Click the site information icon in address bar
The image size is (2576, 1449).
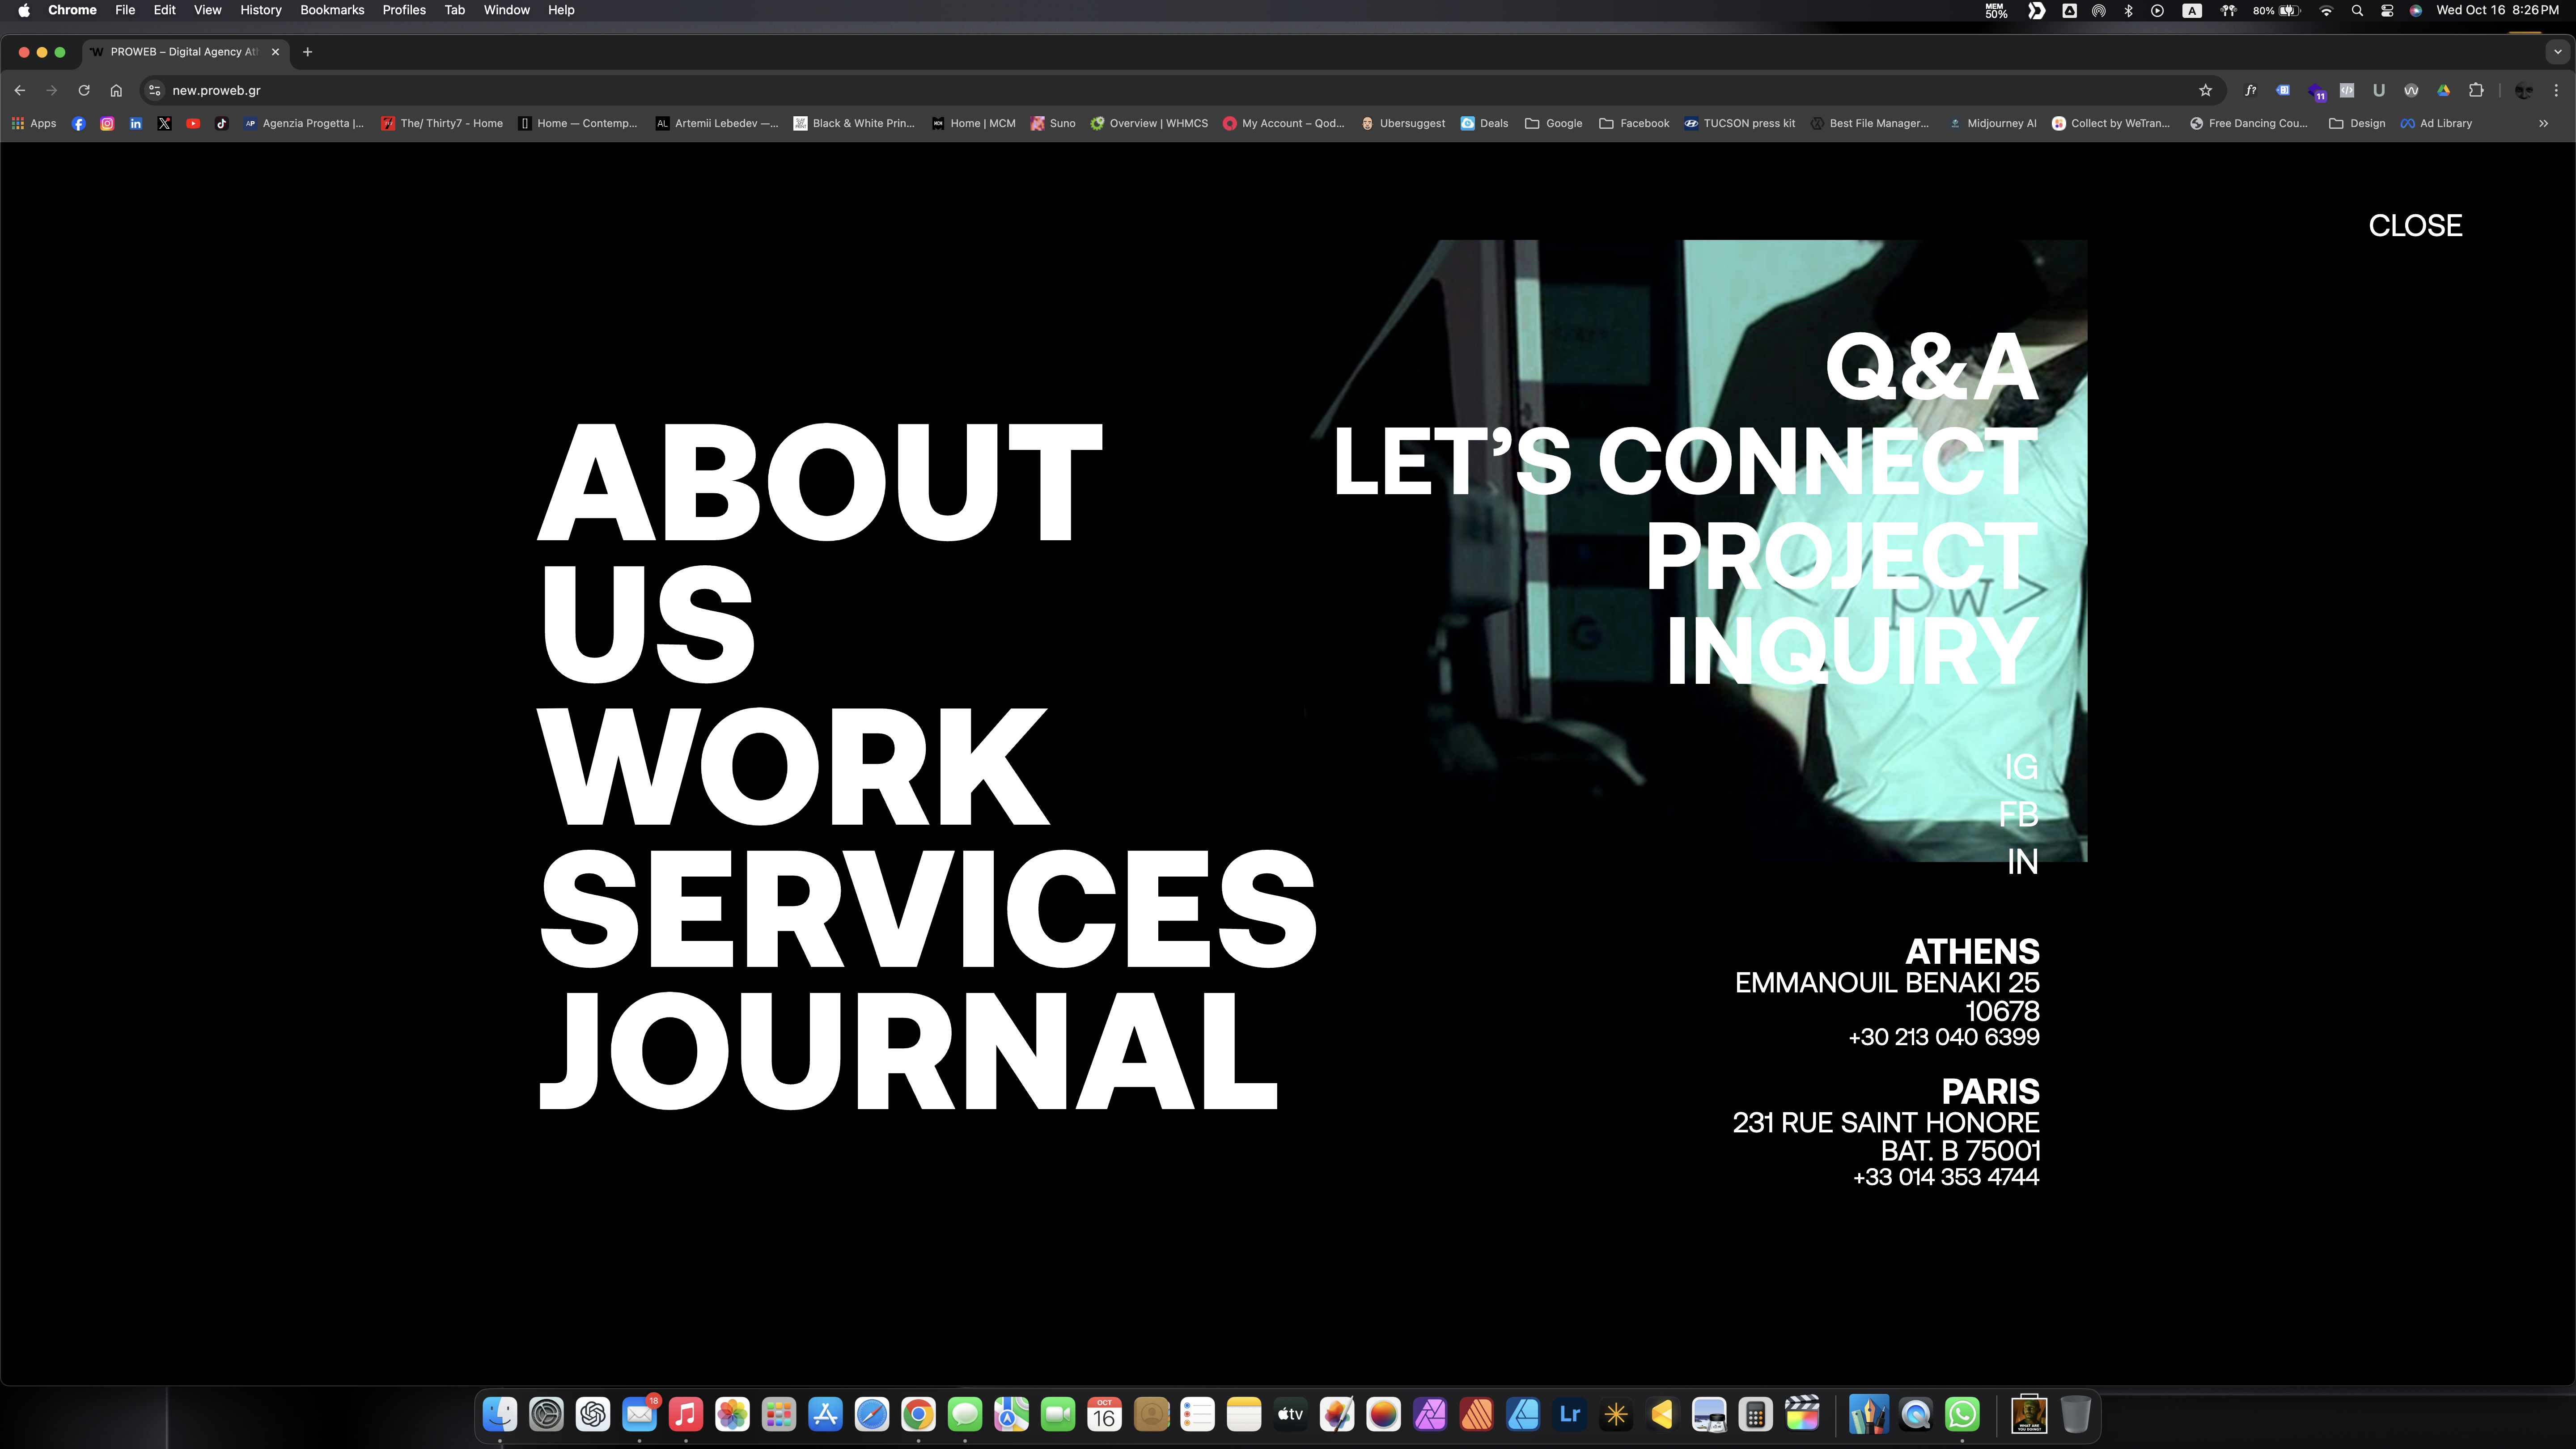[154, 90]
